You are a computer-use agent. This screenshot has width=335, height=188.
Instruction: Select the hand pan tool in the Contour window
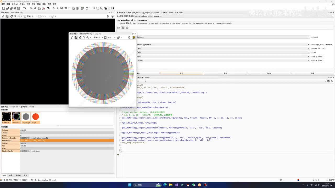pos(80,37)
